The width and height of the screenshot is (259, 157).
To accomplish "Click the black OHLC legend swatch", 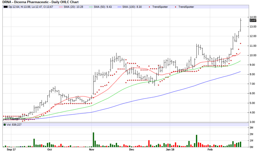I will 6,7.
